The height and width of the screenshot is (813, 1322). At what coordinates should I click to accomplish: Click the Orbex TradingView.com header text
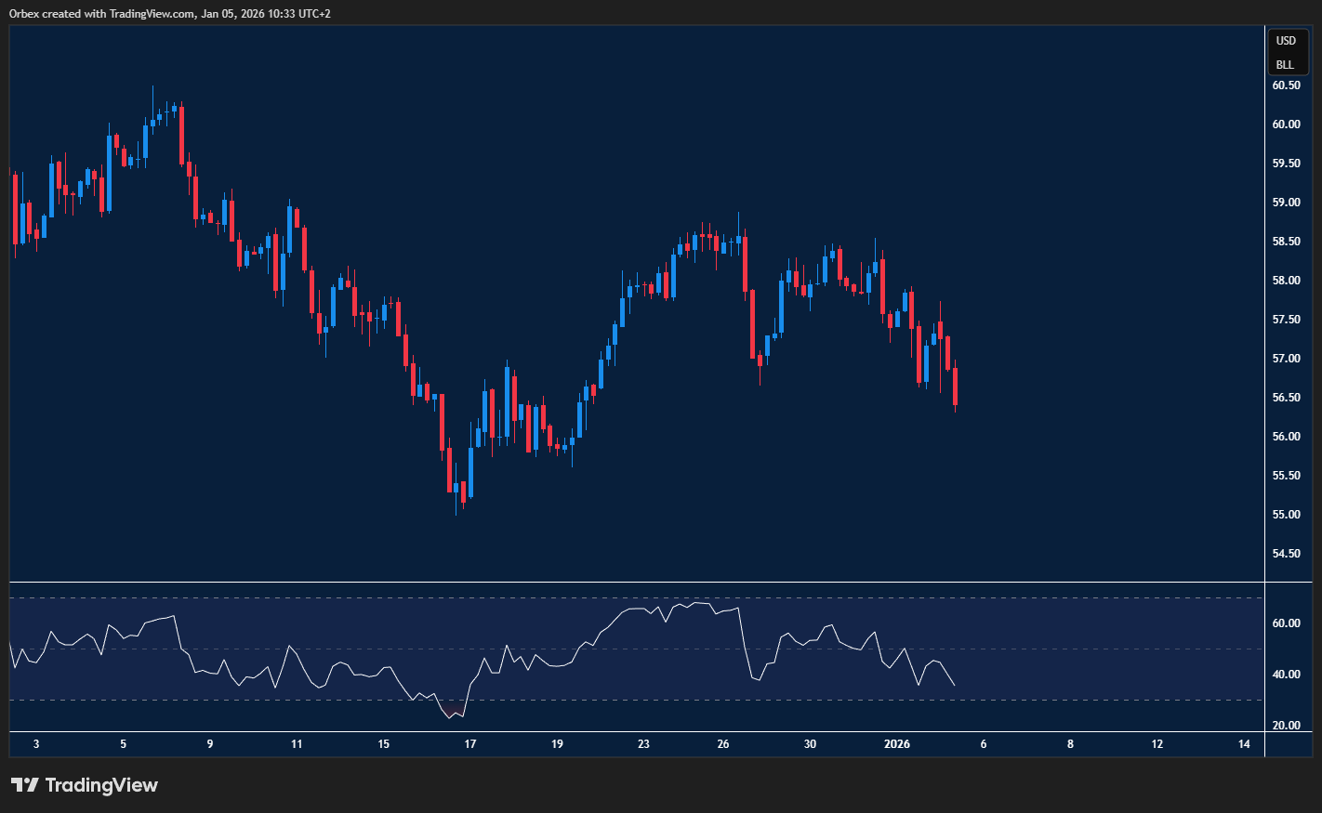169,13
